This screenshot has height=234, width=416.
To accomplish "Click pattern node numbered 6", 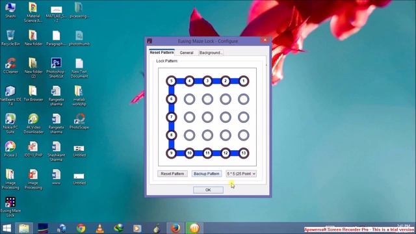I will tap(172, 99).
